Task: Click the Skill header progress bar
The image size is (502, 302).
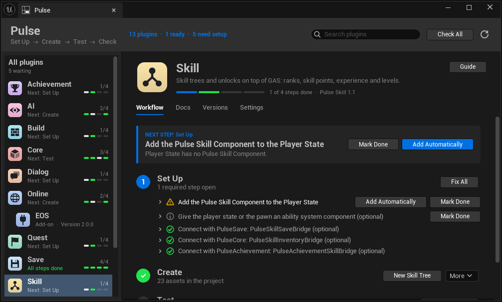Action: click(x=220, y=92)
